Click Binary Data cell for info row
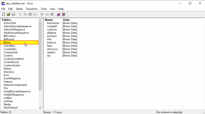Image resolution: width=205 pixels, height=114 pixels. (70, 39)
